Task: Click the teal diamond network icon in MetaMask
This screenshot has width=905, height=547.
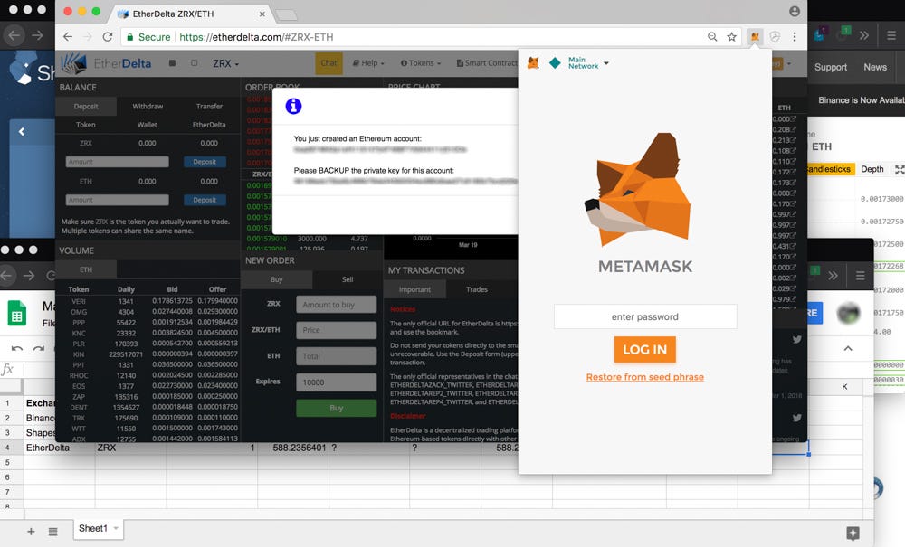Action: tap(555, 62)
